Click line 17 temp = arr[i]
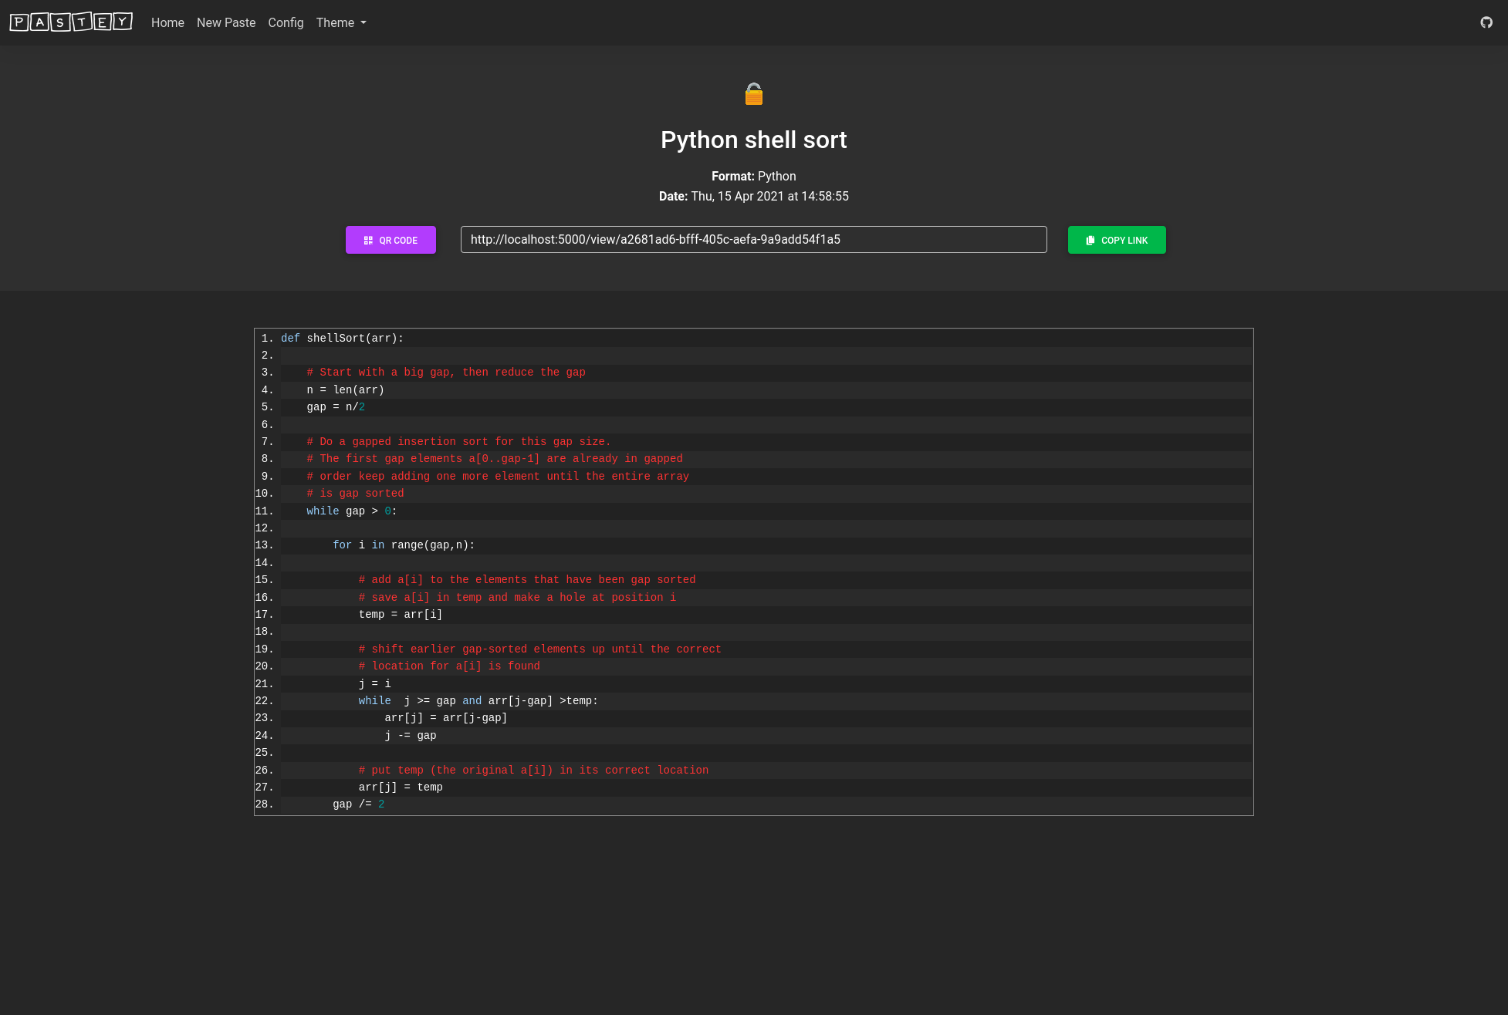The image size is (1508, 1015). (x=400, y=615)
